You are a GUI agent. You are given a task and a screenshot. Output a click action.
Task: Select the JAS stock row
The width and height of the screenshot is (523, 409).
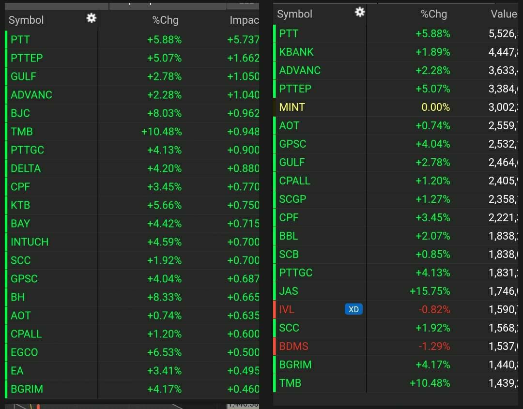coord(289,291)
